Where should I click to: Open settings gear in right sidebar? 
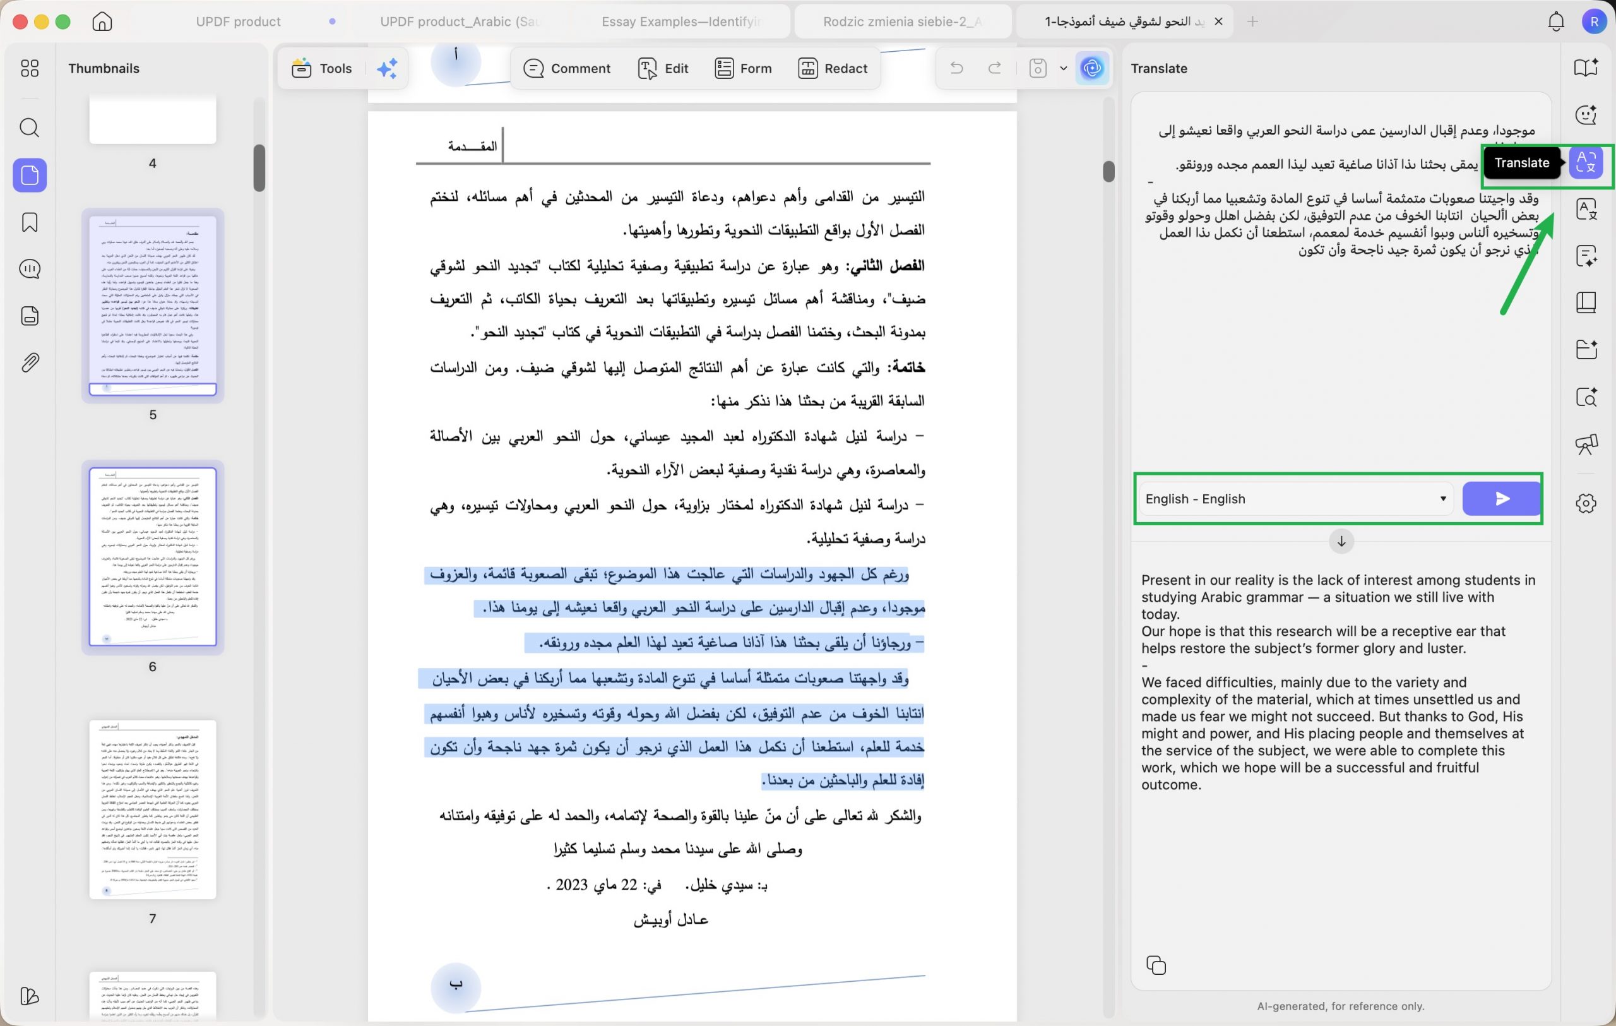[x=1586, y=503]
